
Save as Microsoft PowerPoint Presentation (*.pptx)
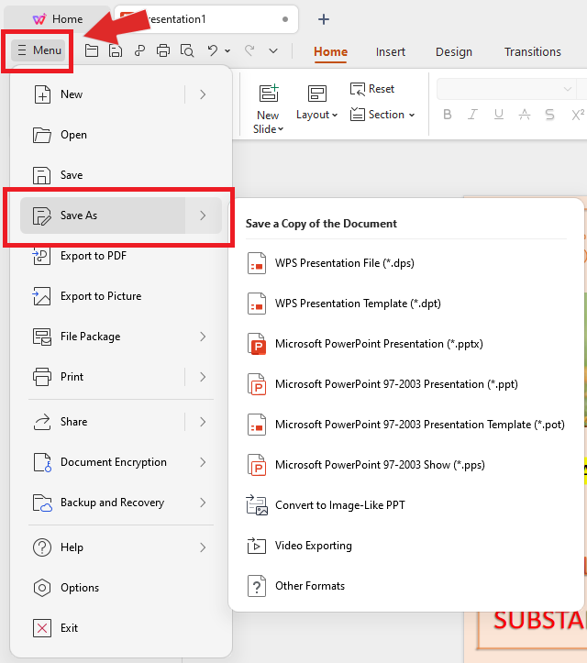(406, 344)
